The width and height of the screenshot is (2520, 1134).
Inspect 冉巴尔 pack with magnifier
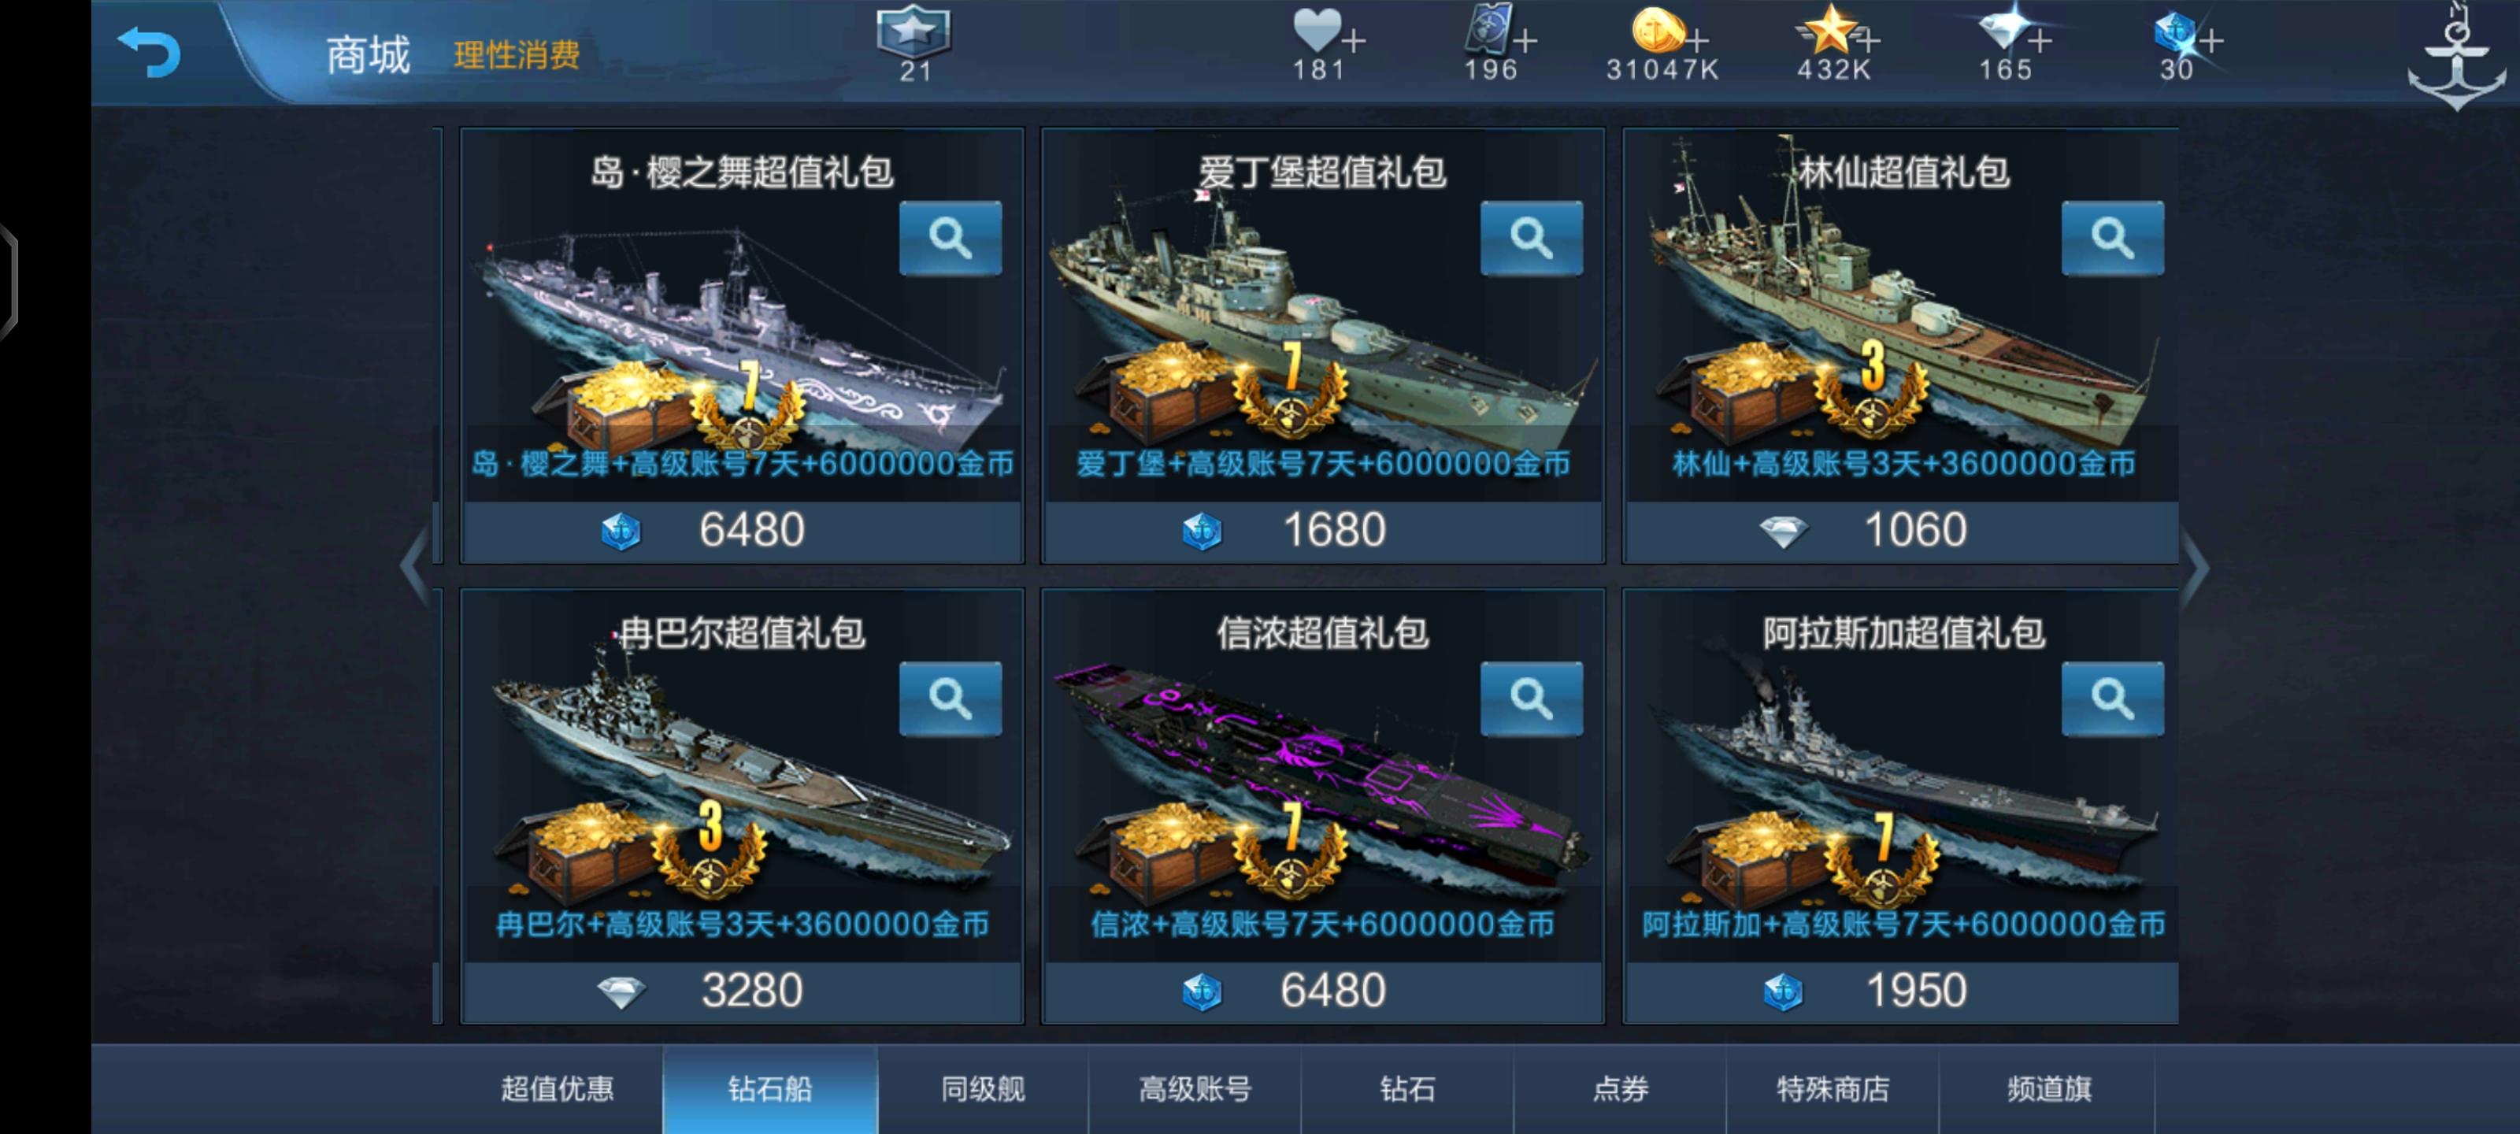[x=950, y=699]
